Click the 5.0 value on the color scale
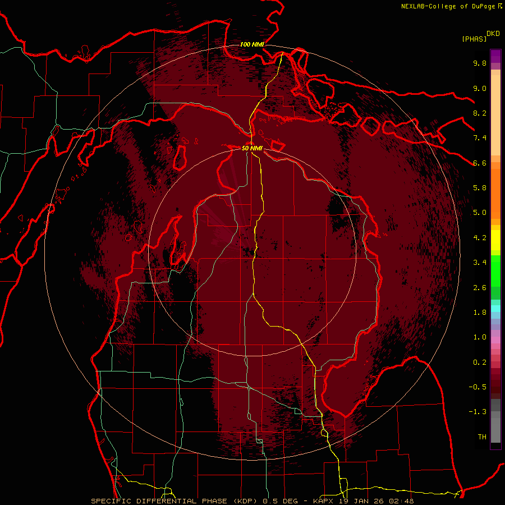 pyautogui.click(x=480, y=213)
